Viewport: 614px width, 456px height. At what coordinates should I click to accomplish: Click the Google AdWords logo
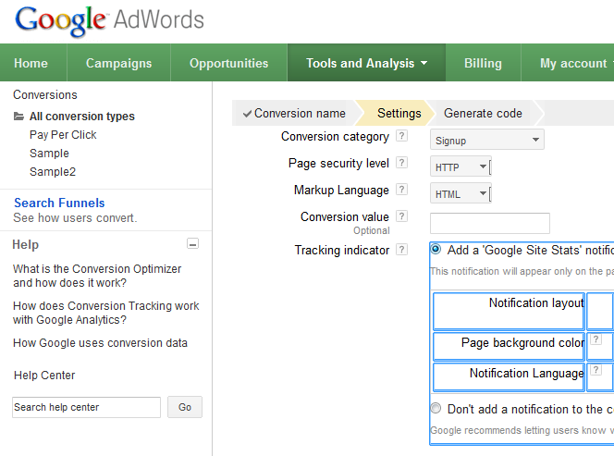(x=110, y=21)
